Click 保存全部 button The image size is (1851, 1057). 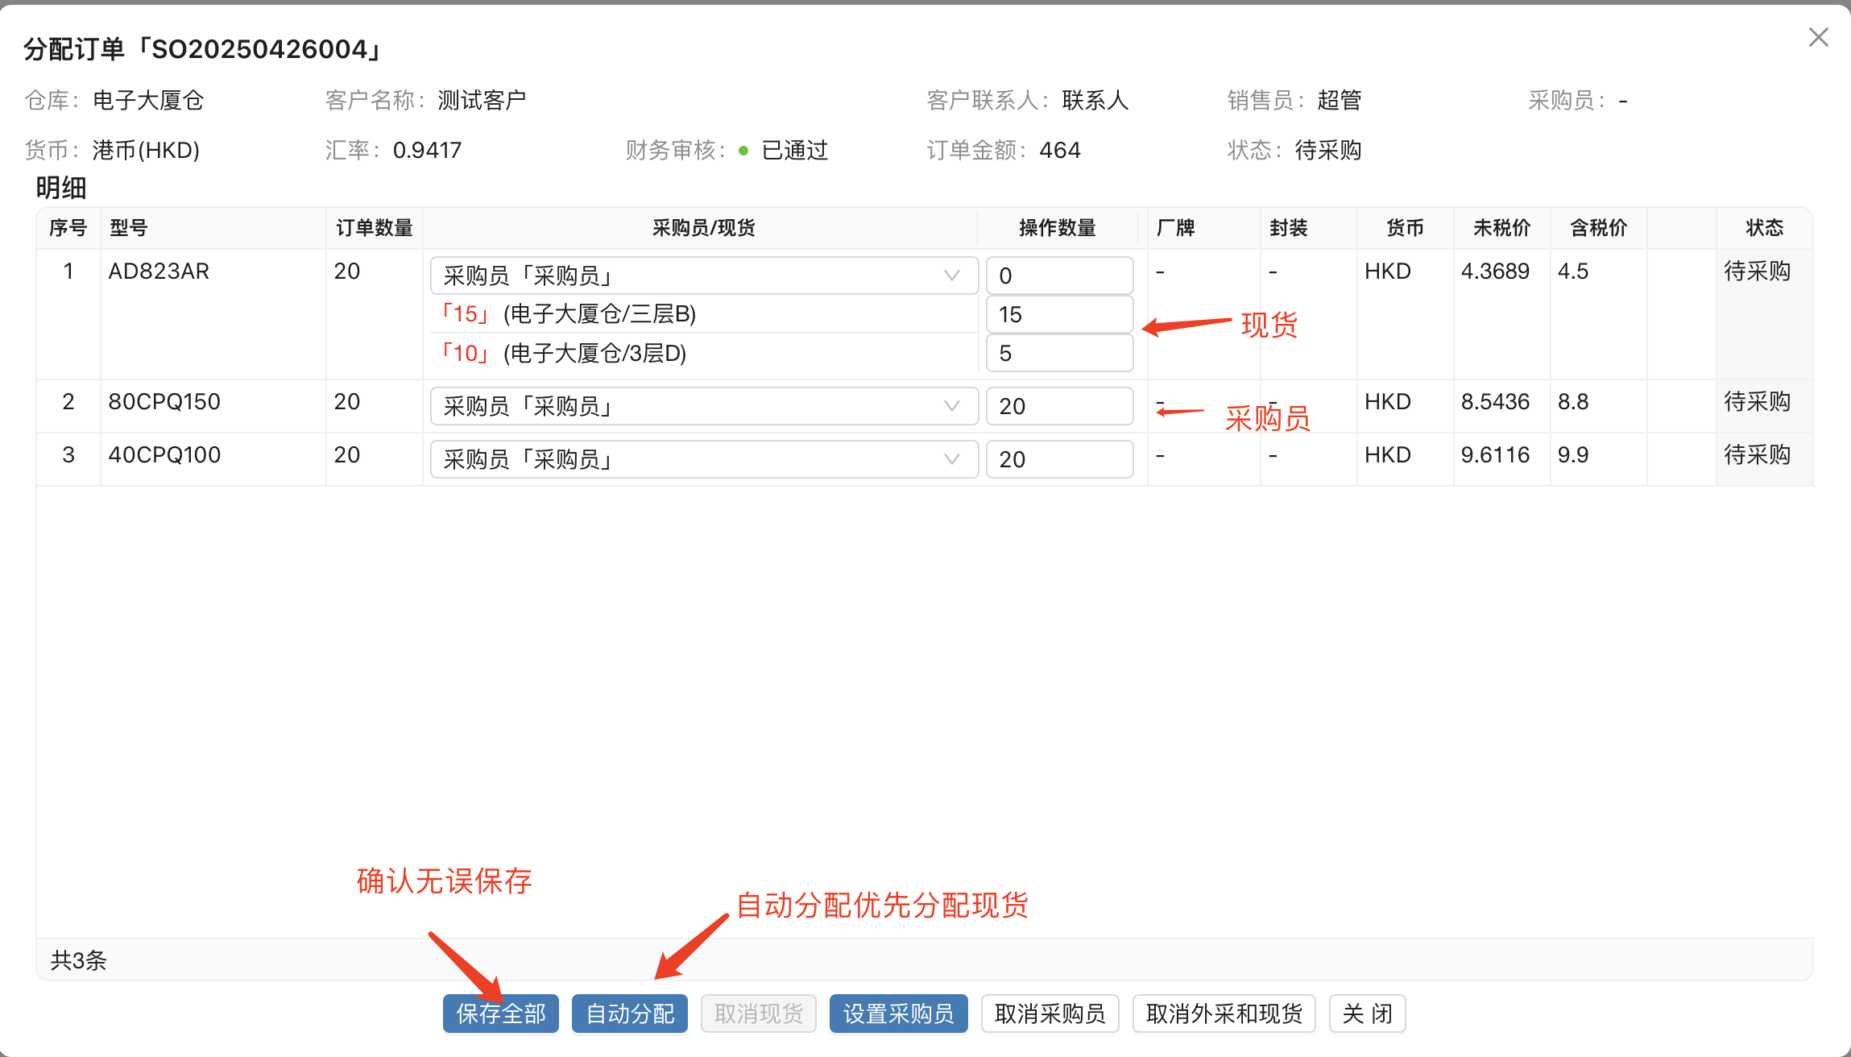click(x=500, y=1013)
